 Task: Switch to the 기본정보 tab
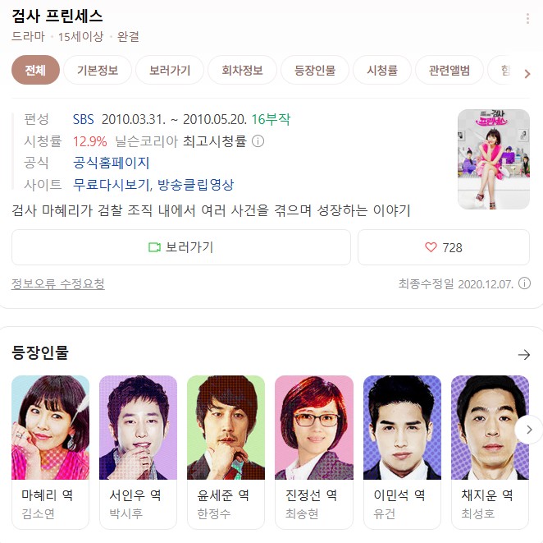point(98,70)
